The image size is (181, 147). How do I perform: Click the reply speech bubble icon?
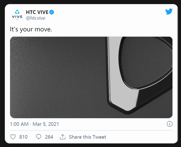click(x=39, y=137)
